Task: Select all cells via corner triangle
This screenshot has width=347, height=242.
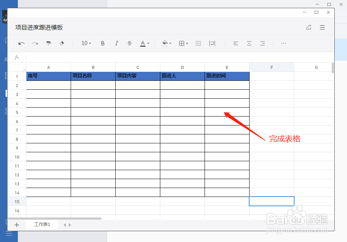Action: 24,69
